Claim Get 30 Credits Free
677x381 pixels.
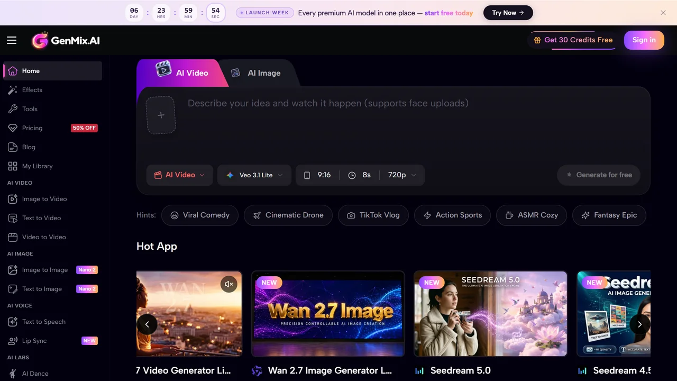[573, 40]
